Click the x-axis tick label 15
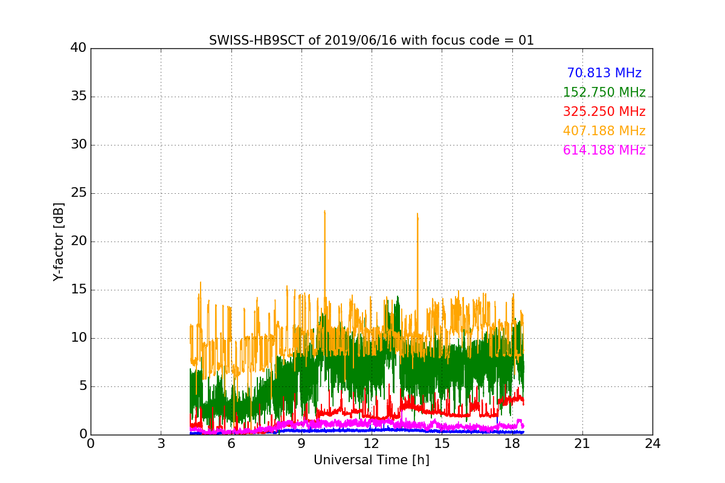This screenshot has width=725, height=483. [442, 444]
